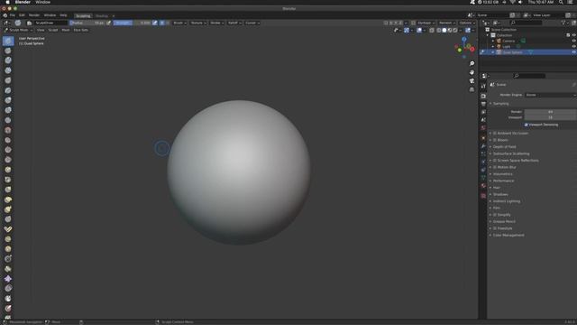
Task: Open the Falloff dropdown
Action: pyautogui.click(x=234, y=23)
